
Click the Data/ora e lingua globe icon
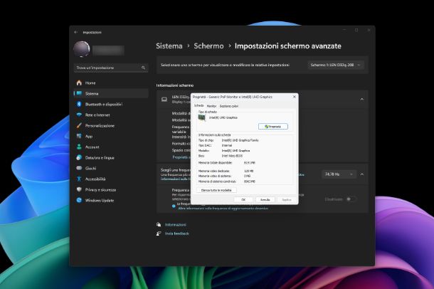79,157
